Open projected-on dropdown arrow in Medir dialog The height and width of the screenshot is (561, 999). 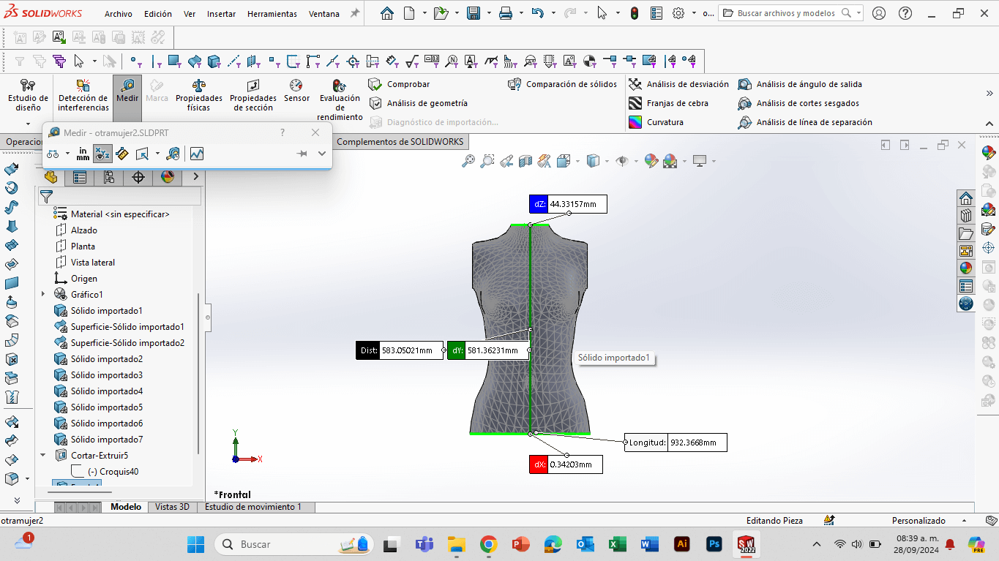pyautogui.click(x=157, y=154)
